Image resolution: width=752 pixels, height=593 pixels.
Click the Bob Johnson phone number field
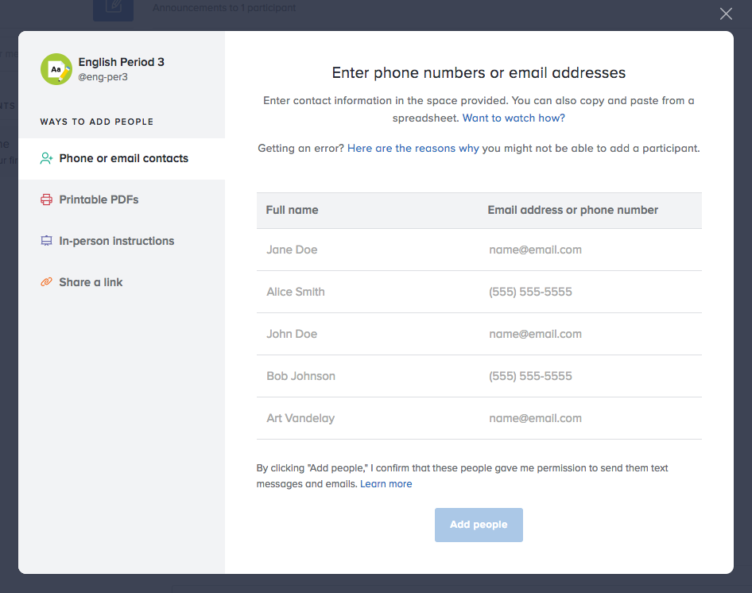(591, 376)
